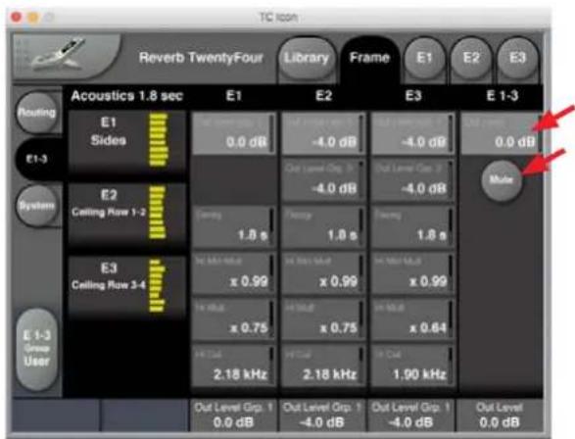The image size is (575, 439).
Task: Click the E1 column header
Action: (233, 96)
